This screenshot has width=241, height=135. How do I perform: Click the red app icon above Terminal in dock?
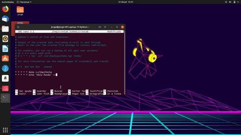(5, 88)
